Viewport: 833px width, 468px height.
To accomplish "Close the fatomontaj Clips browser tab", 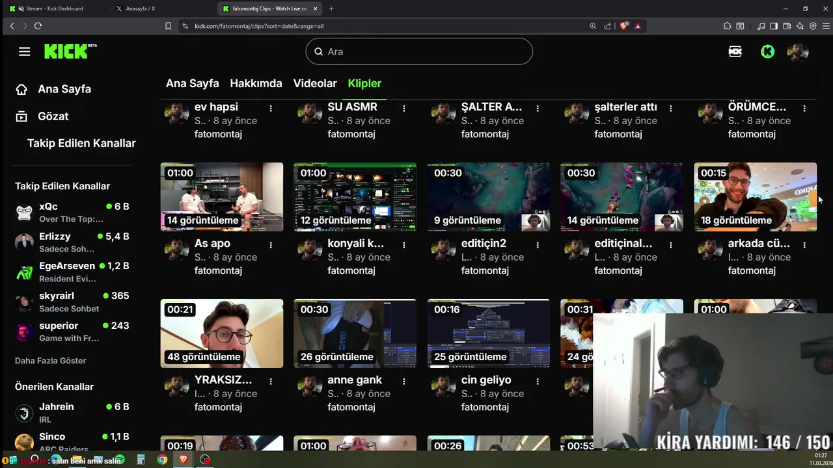I will click(316, 8).
